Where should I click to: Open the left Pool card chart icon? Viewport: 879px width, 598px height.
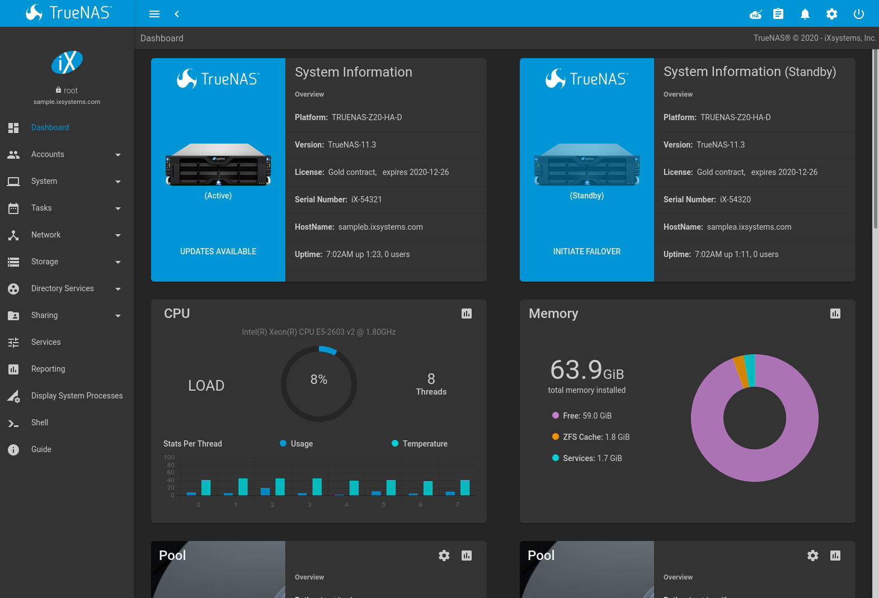[467, 556]
